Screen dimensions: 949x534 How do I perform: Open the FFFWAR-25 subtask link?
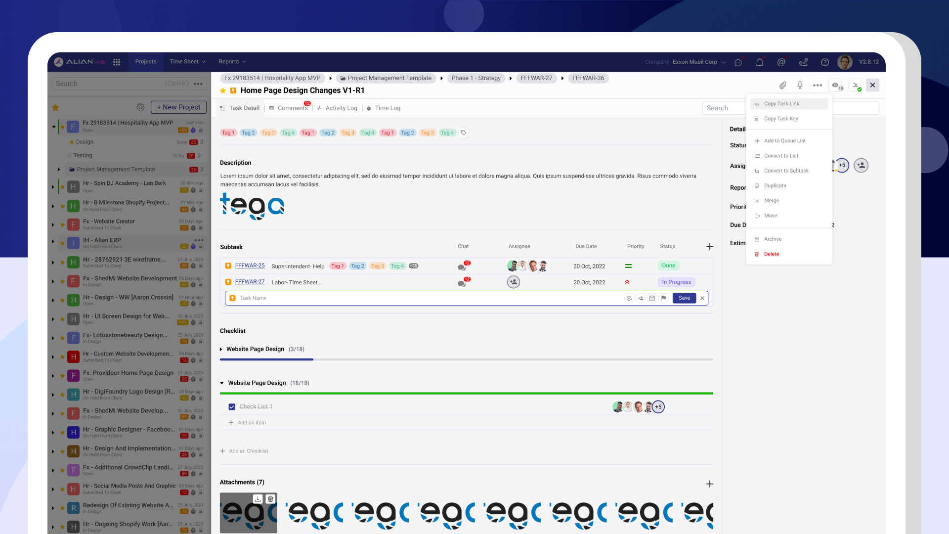[x=250, y=266]
